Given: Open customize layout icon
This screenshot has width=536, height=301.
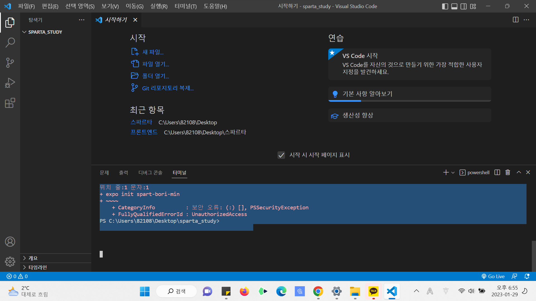Looking at the screenshot, I should click(473, 6).
